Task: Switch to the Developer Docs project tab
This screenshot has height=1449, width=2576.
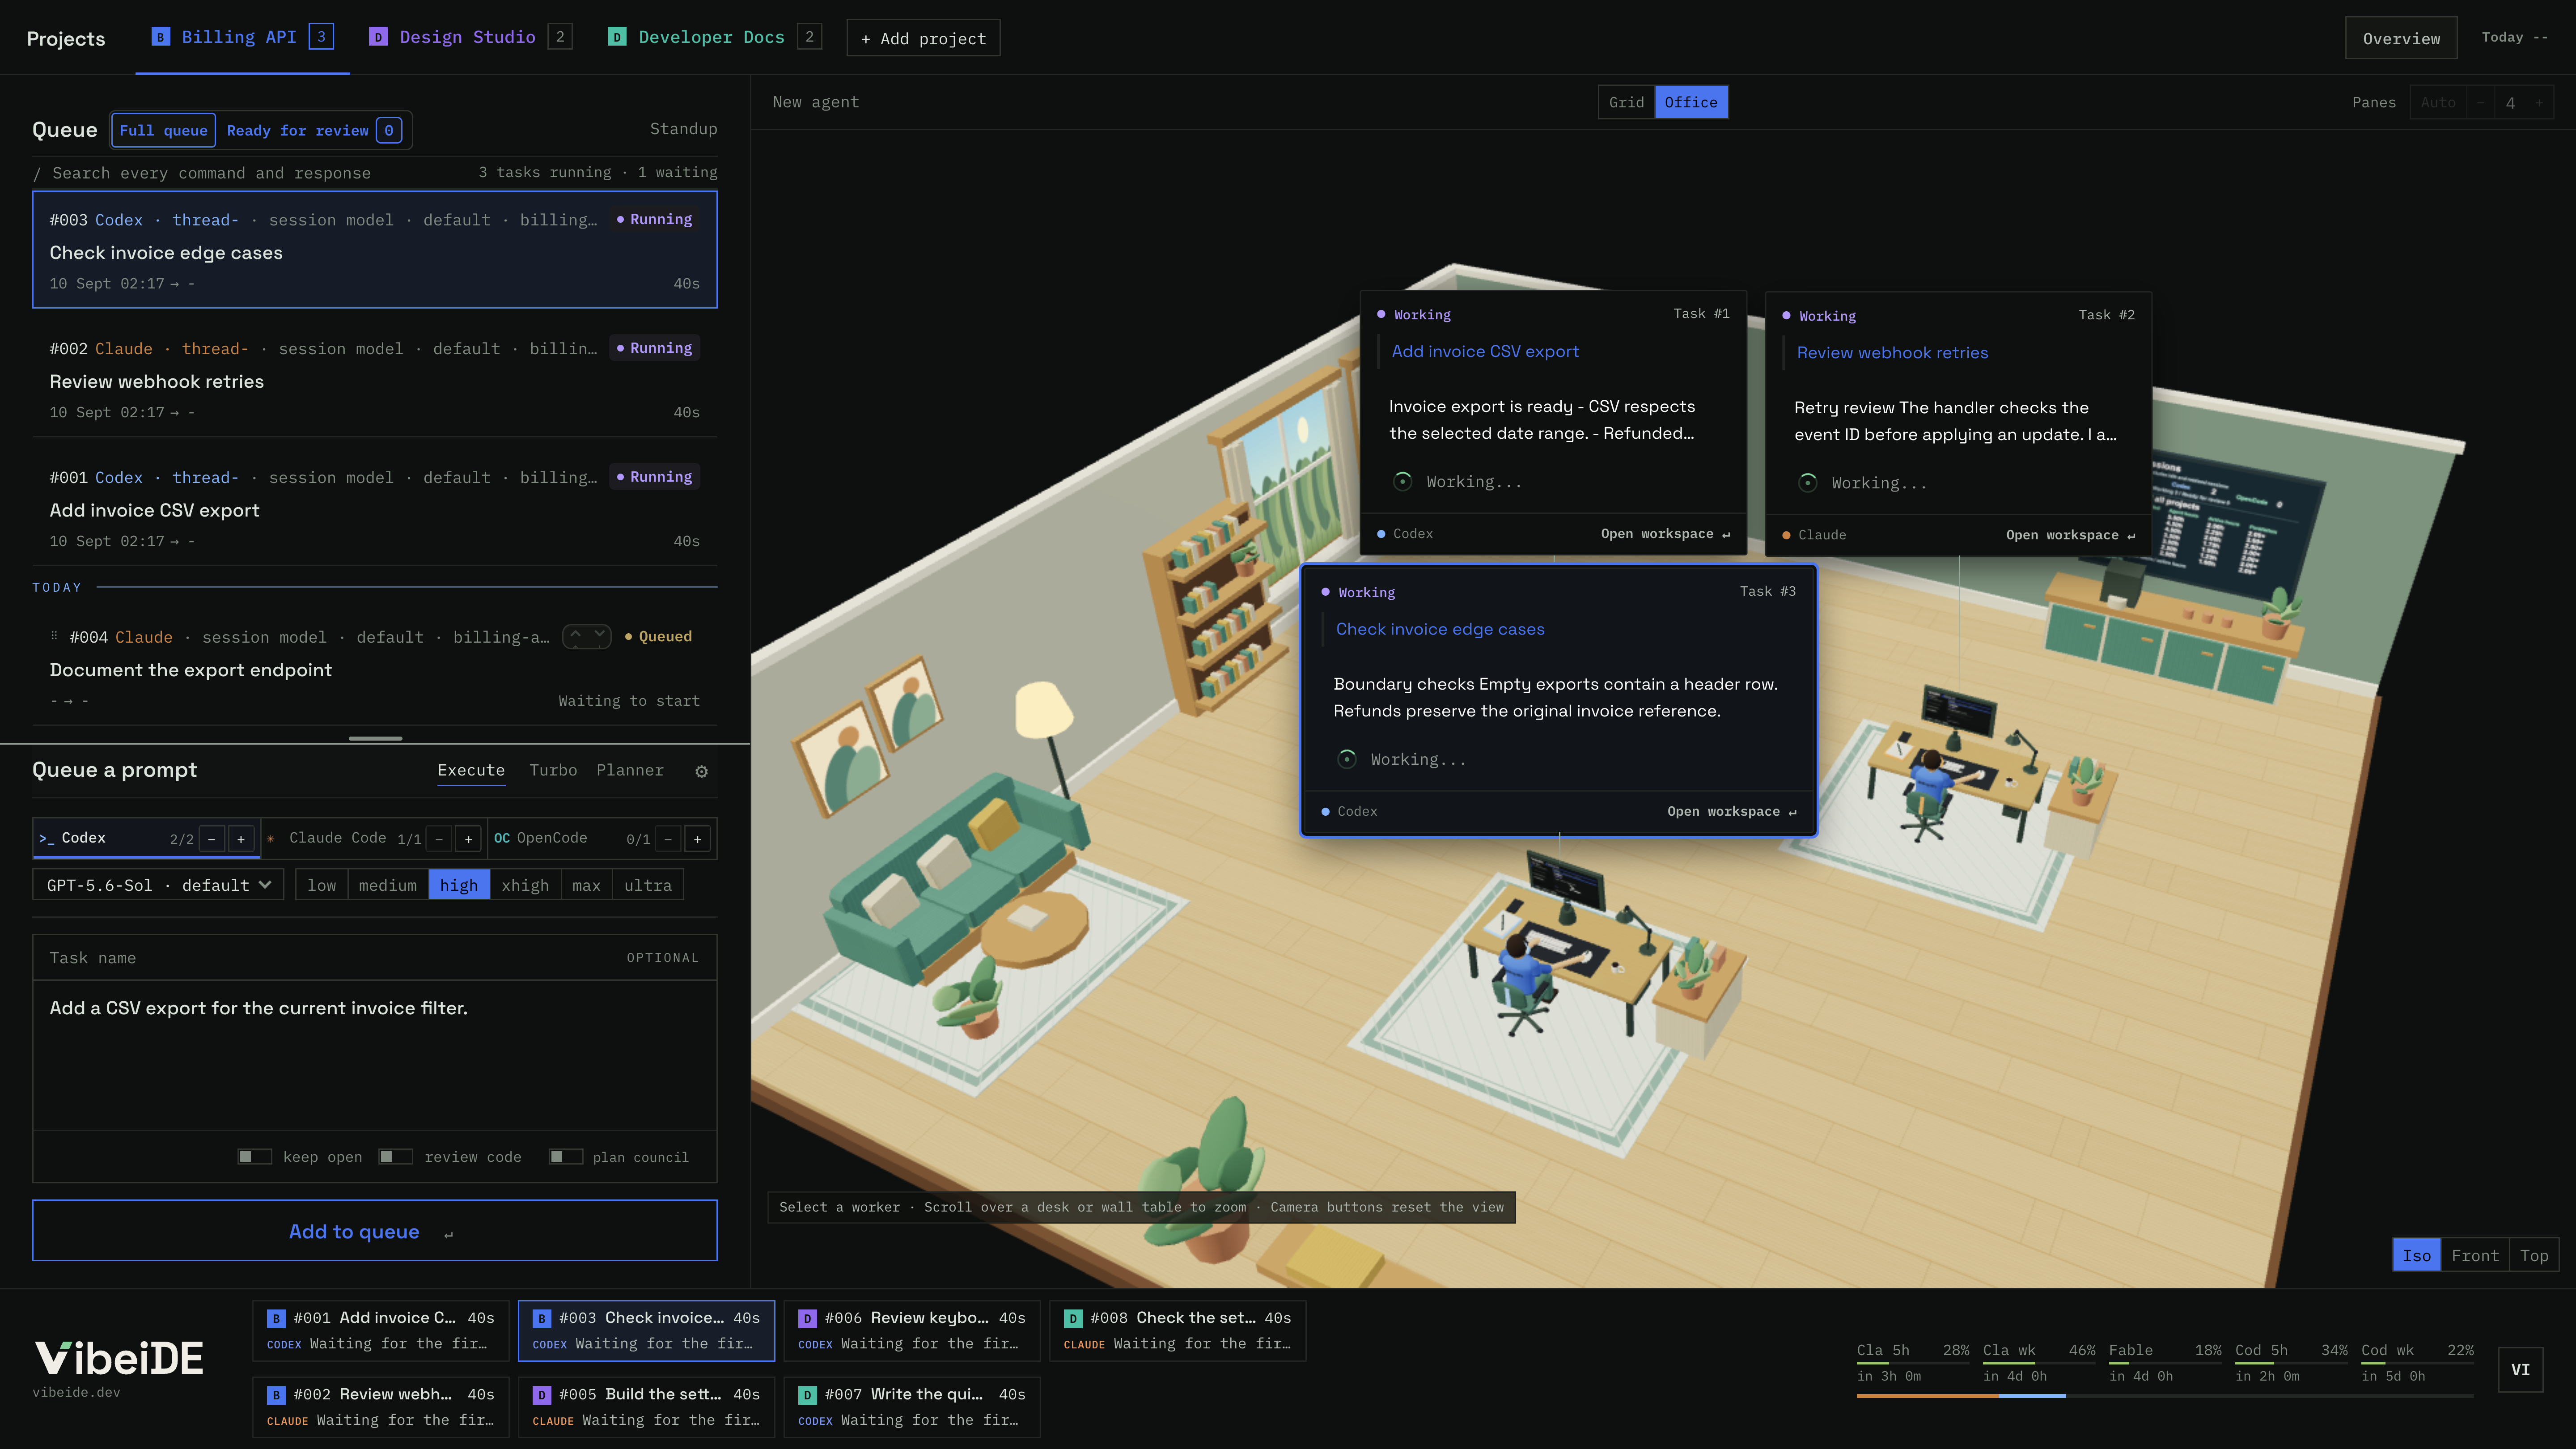Action: tap(714, 37)
